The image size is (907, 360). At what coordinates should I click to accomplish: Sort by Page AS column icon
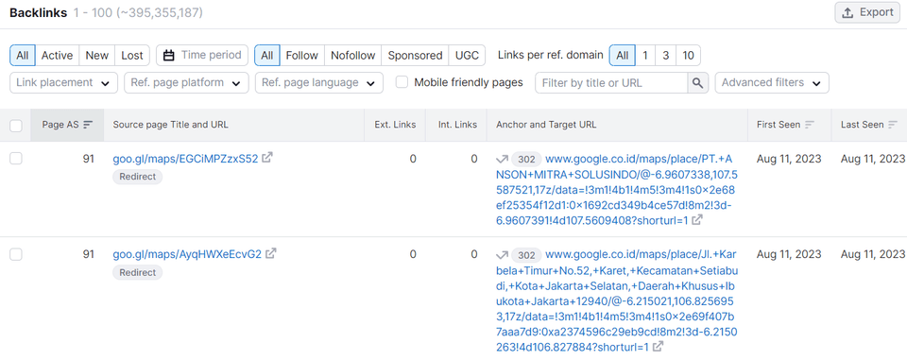tap(87, 125)
